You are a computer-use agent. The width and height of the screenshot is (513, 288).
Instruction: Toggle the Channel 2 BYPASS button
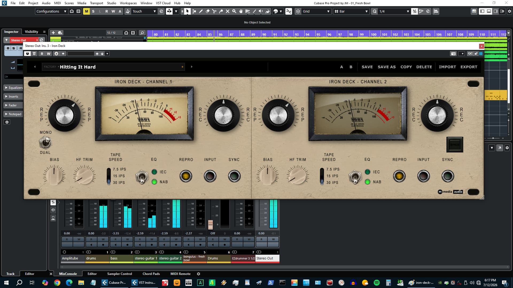click(x=455, y=145)
